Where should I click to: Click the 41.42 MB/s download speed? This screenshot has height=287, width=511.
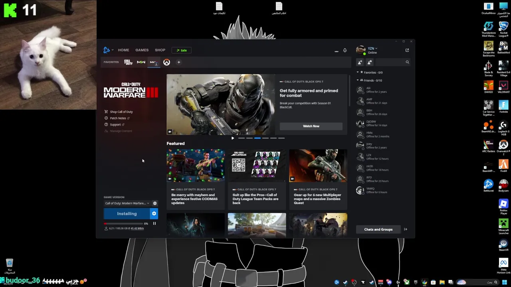pos(137,228)
